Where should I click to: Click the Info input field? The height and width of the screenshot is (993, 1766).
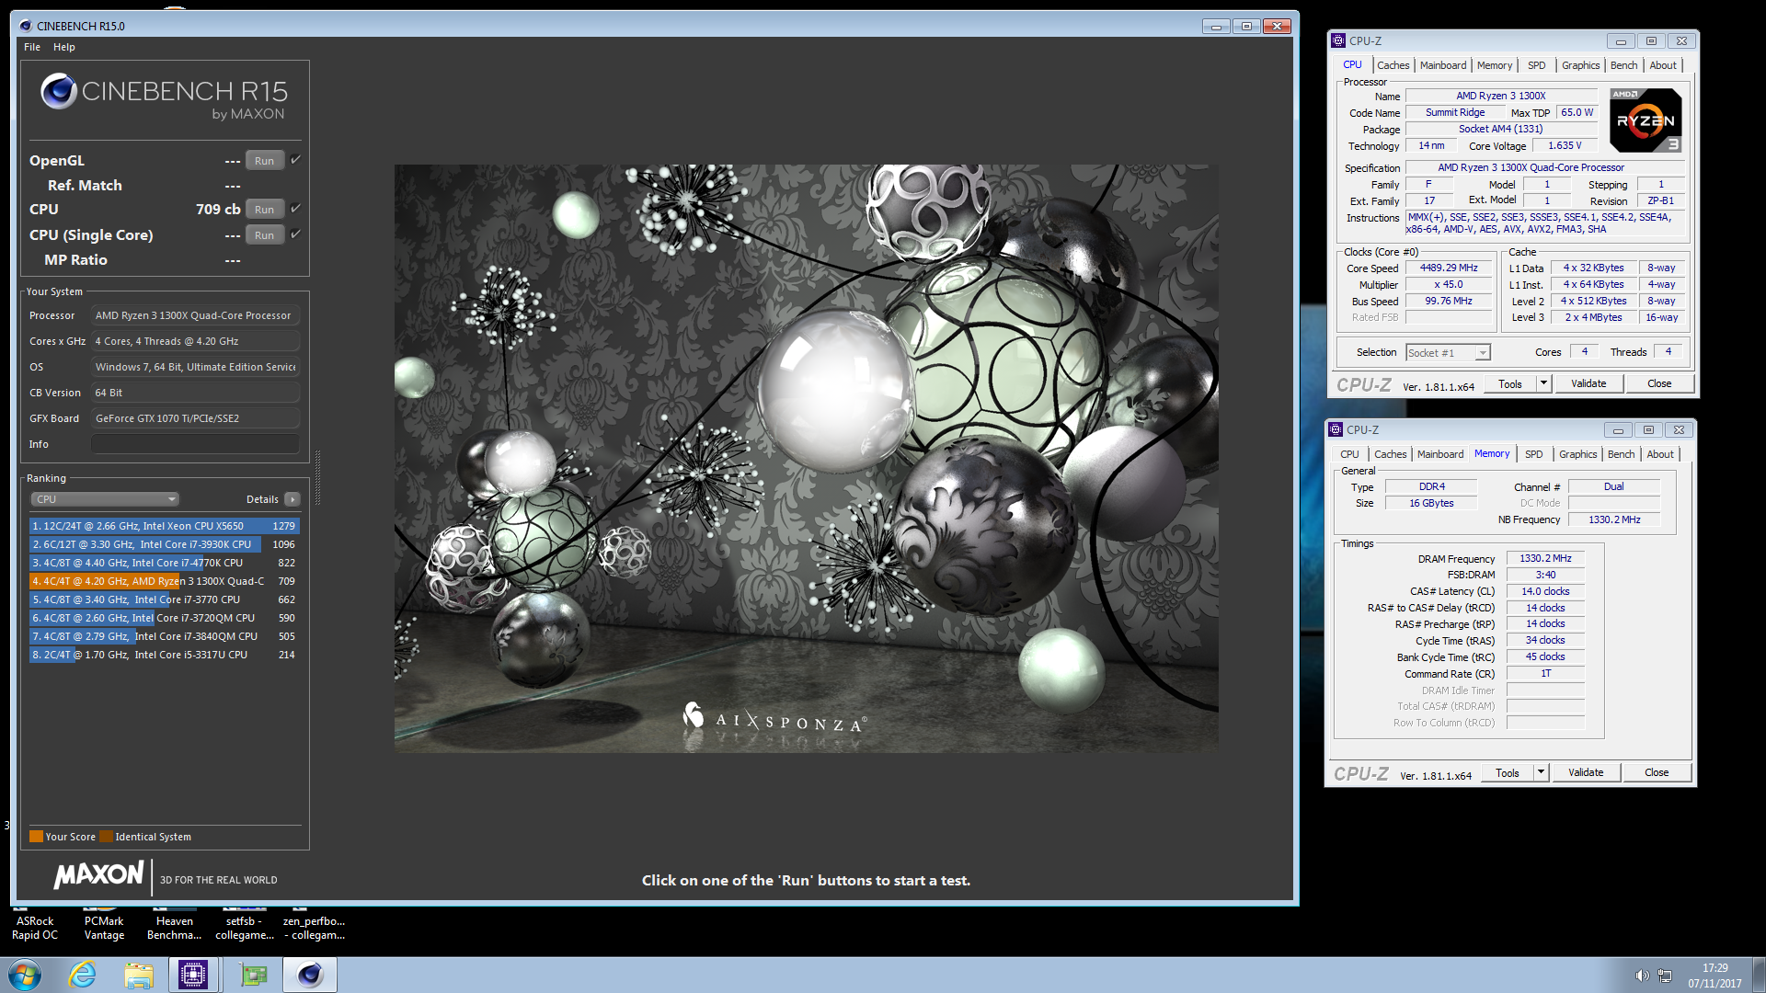195,444
